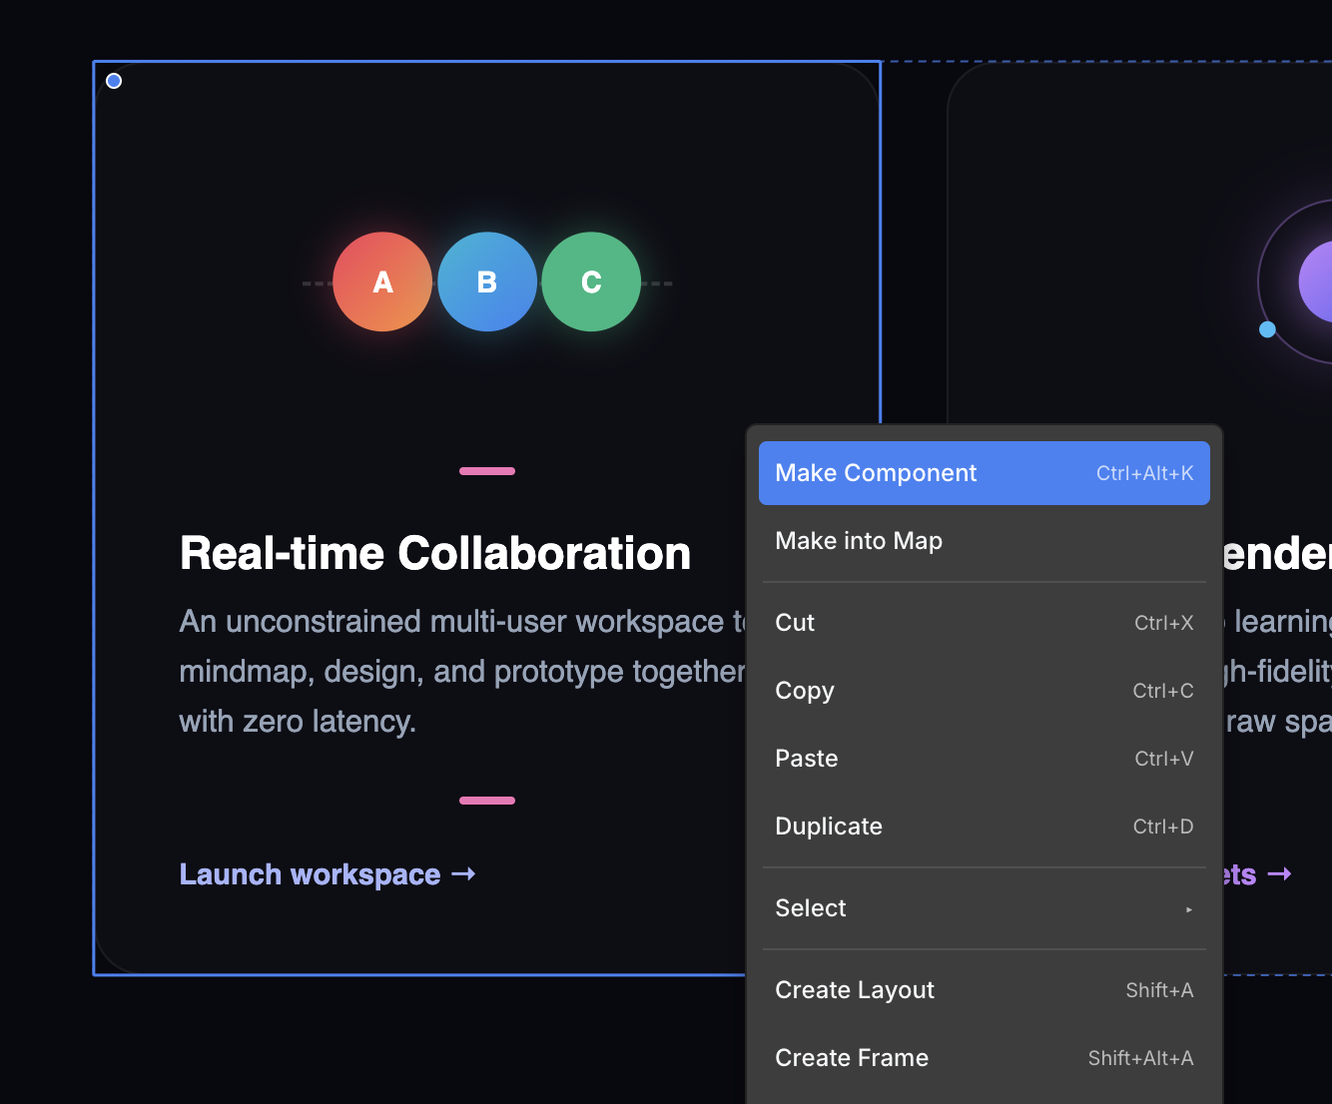Image resolution: width=1332 pixels, height=1104 pixels.
Task: Select Paste in the context menu
Action: click(984, 759)
